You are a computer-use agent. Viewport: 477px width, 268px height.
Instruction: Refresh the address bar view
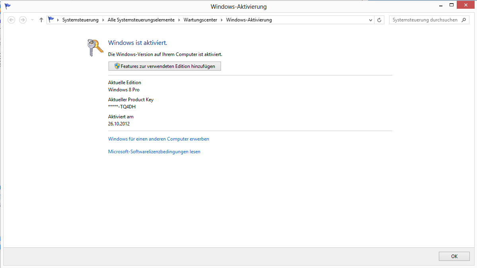click(x=379, y=20)
